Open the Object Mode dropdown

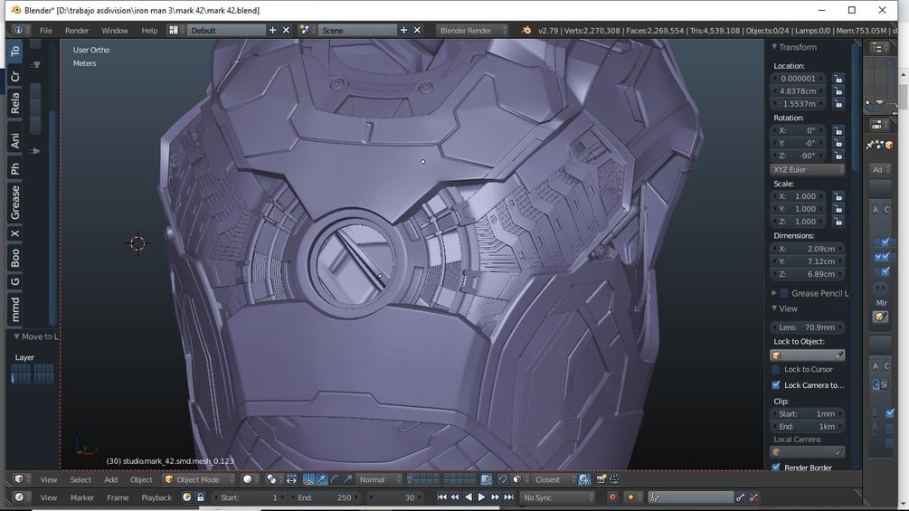pyautogui.click(x=199, y=479)
